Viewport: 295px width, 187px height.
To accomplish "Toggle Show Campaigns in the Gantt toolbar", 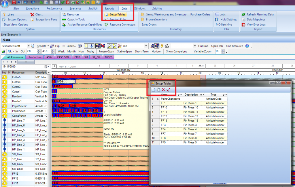I will (176, 51).
